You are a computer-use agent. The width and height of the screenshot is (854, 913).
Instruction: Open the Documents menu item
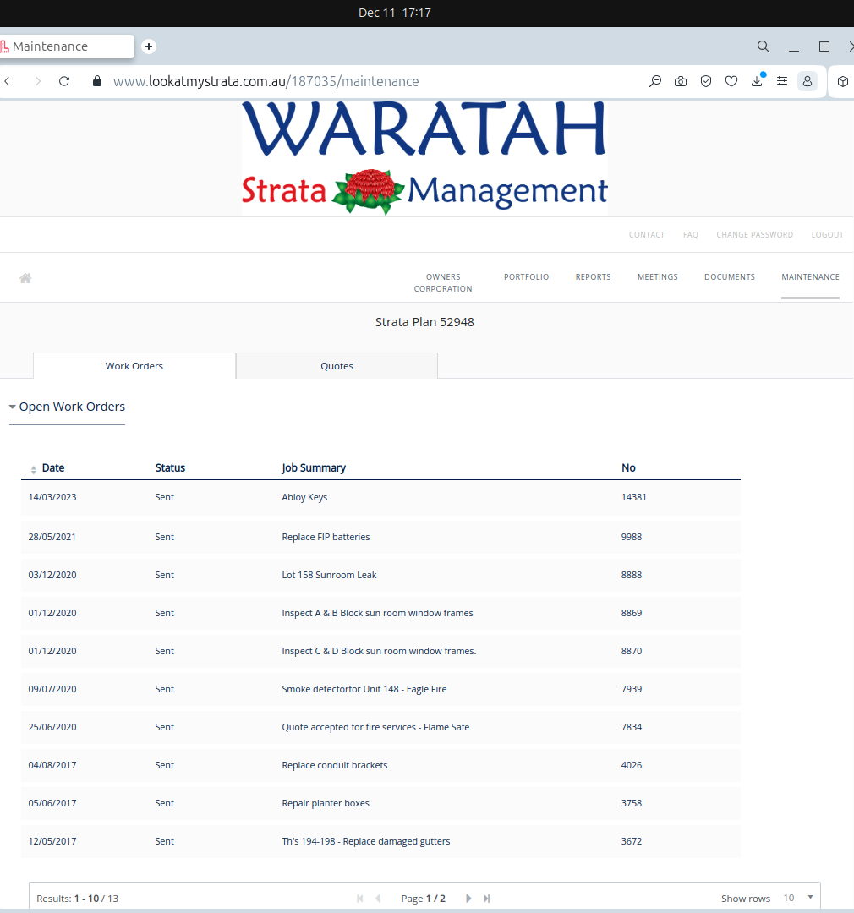pyautogui.click(x=729, y=277)
